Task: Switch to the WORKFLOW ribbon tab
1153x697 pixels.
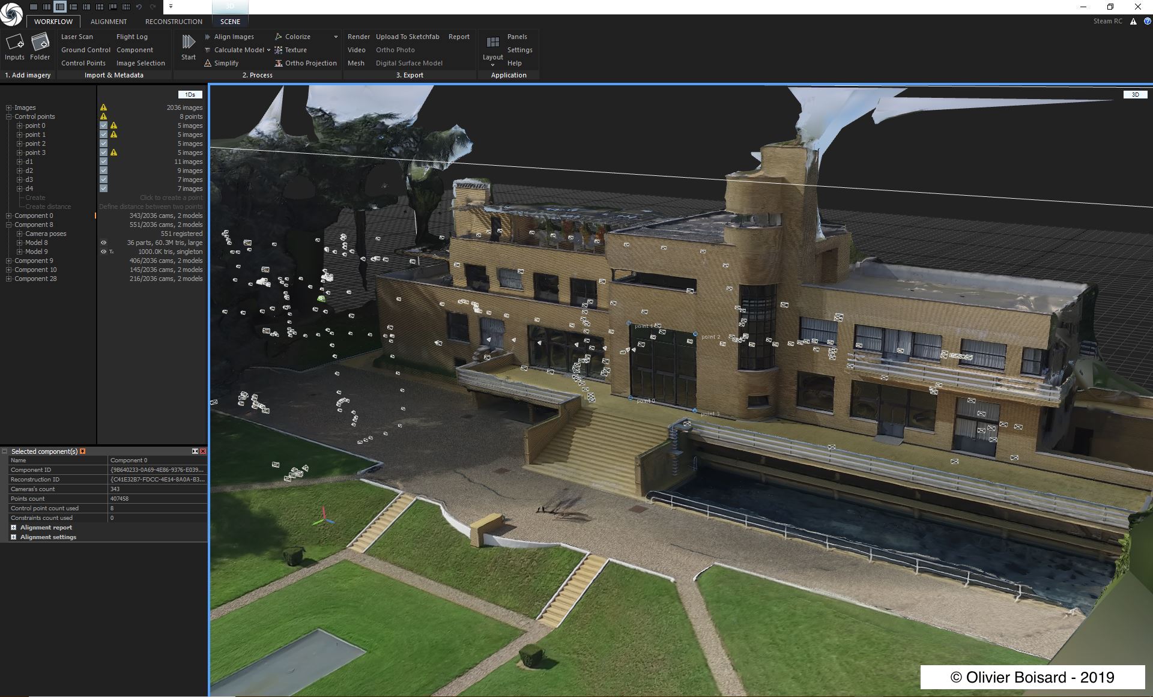Action: pyautogui.click(x=53, y=21)
